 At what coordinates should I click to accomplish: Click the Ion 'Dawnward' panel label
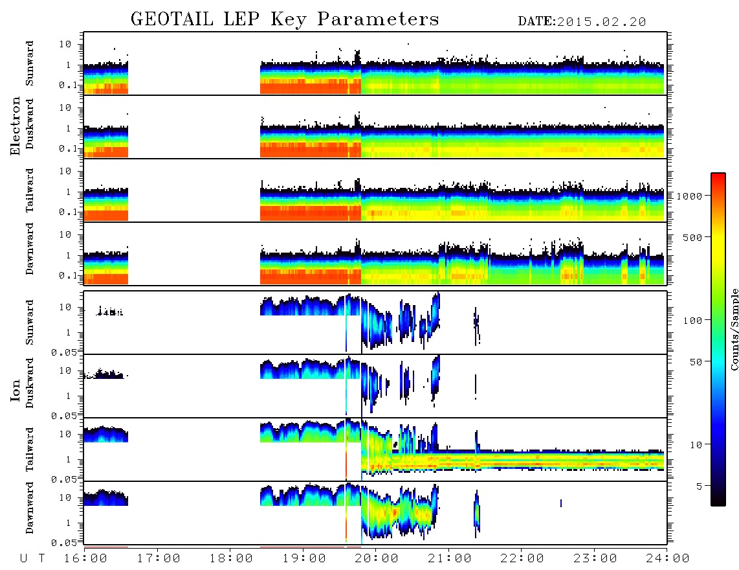[x=30, y=508]
